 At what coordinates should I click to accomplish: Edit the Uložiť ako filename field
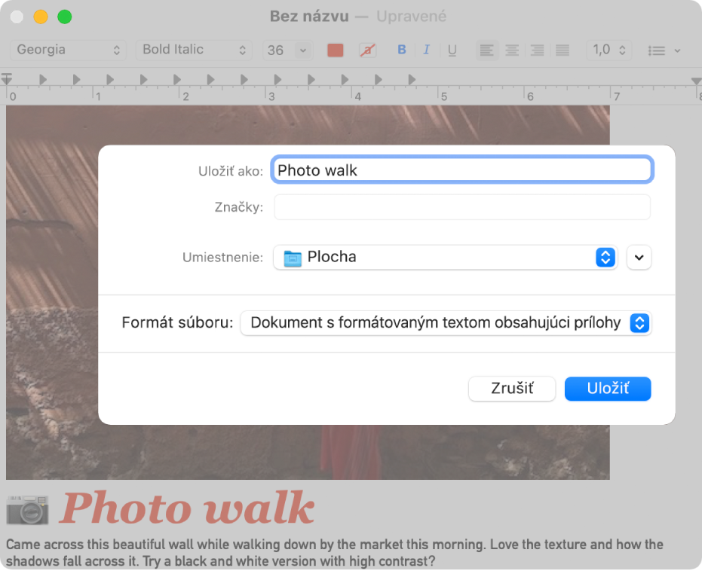tap(462, 170)
